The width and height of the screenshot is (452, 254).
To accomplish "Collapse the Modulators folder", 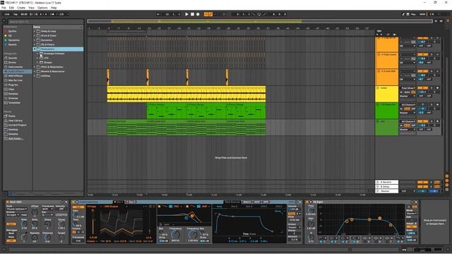I will (x=35, y=49).
